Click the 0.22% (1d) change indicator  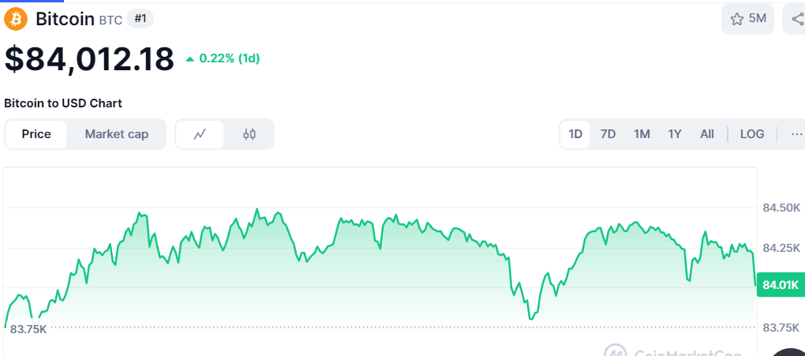(223, 58)
